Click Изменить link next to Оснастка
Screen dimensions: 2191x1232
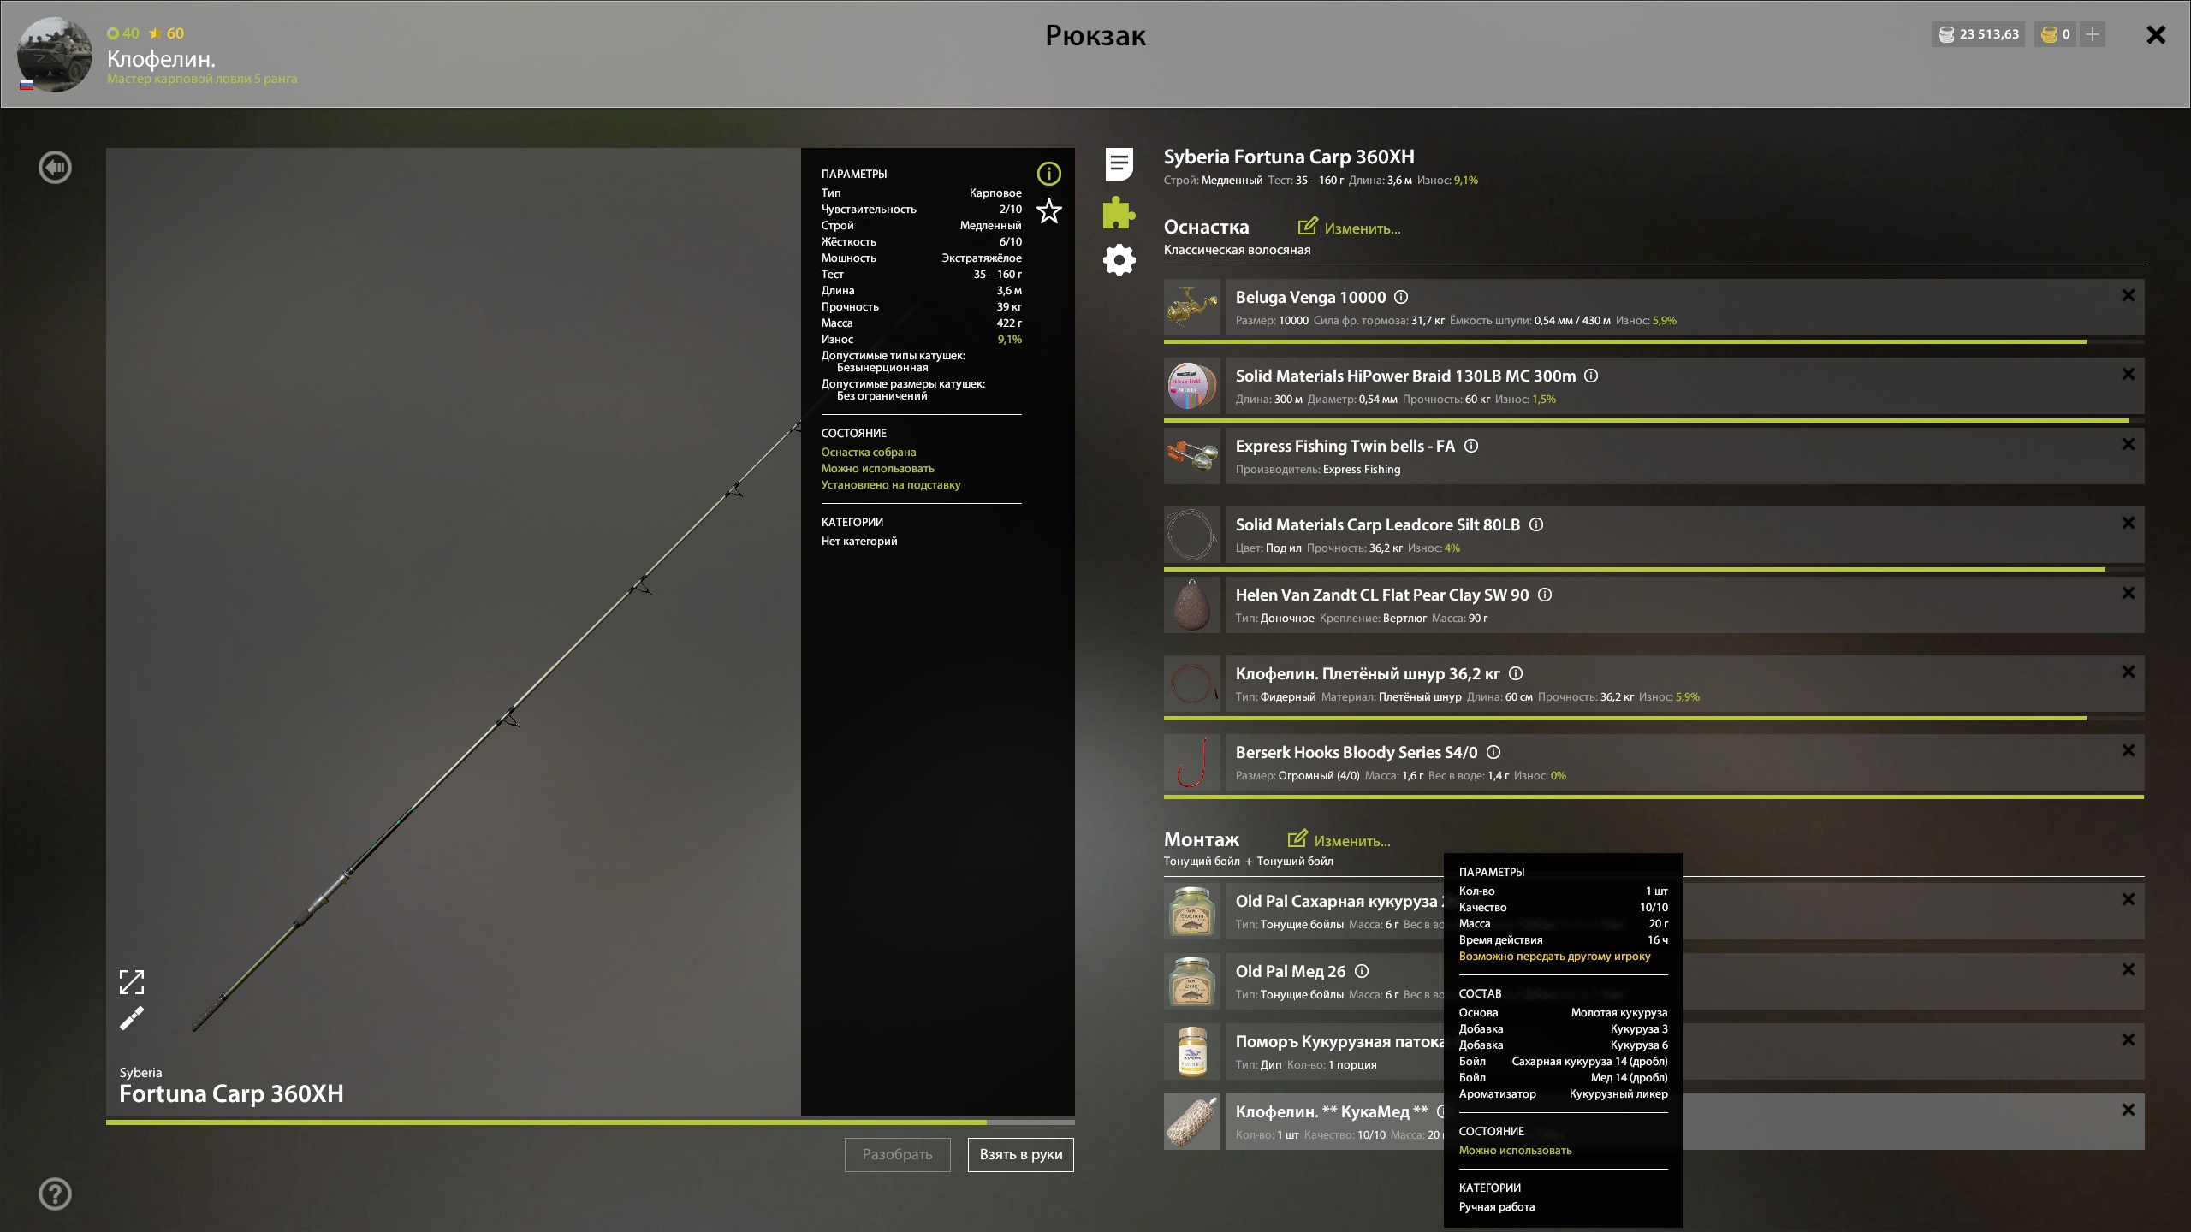pyautogui.click(x=1350, y=228)
